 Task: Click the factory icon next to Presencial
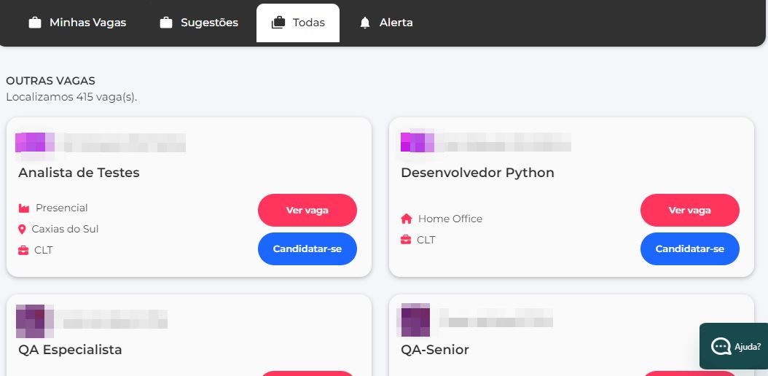(24, 208)
